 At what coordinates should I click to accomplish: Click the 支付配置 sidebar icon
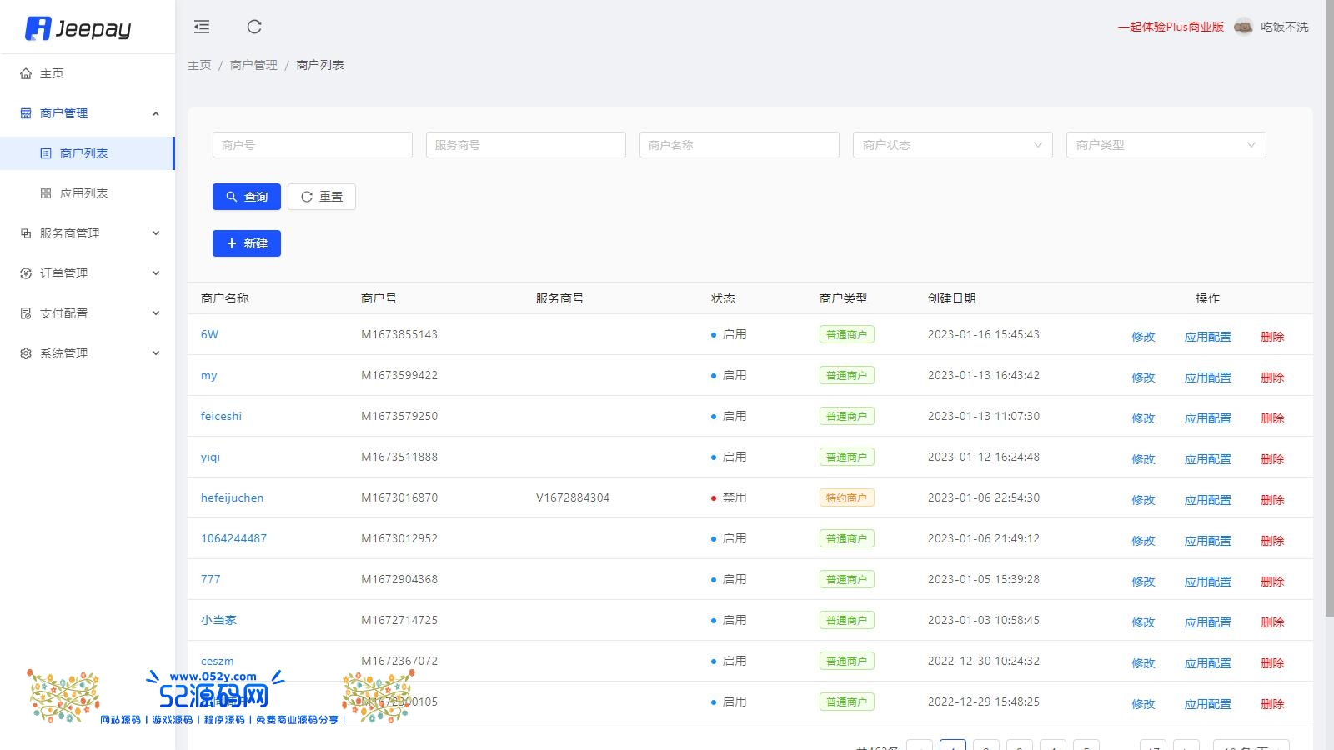[26, 313]
